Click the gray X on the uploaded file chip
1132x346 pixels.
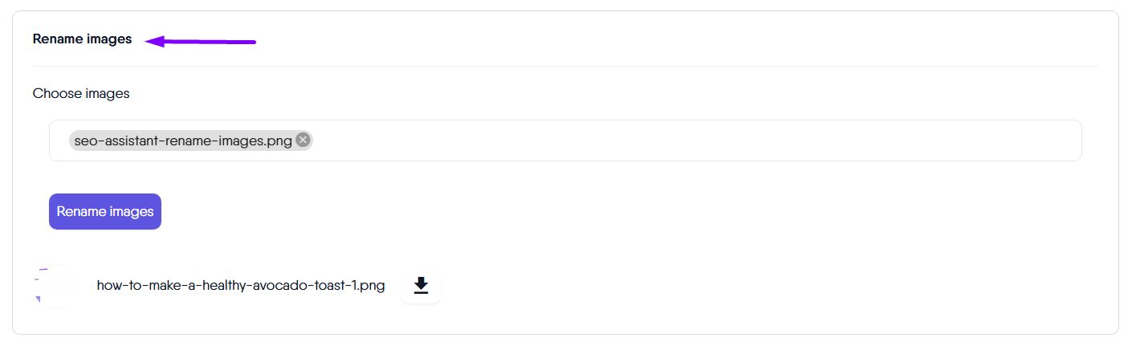pyautogui.click(x=303, y=140)
